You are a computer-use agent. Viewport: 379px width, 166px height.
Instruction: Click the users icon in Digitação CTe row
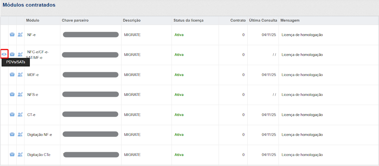pos(20,155)
